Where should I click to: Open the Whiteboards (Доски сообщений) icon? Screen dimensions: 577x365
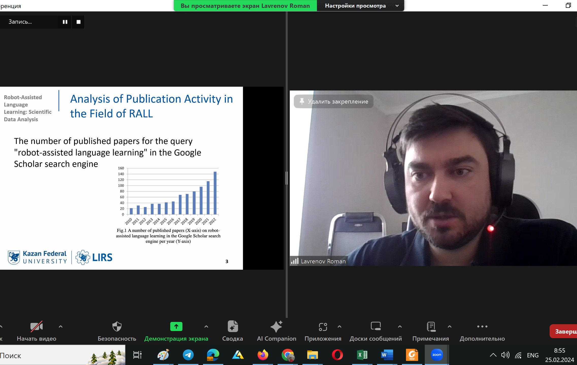coord(376,327)
